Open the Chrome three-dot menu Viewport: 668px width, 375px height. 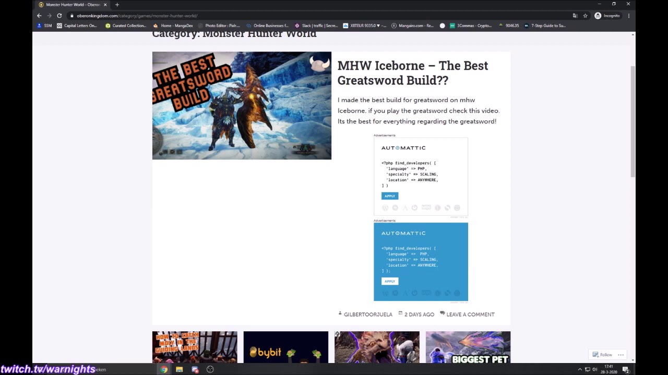(628, 16)
